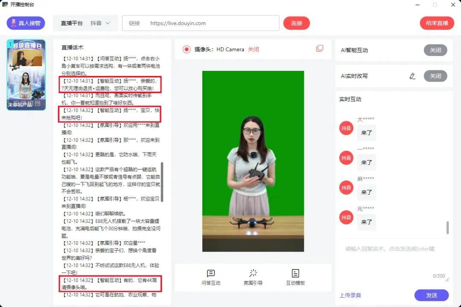Click the camera record indicator icon
This screenshot has height=307, width=461.
click(x=187, y=50)
